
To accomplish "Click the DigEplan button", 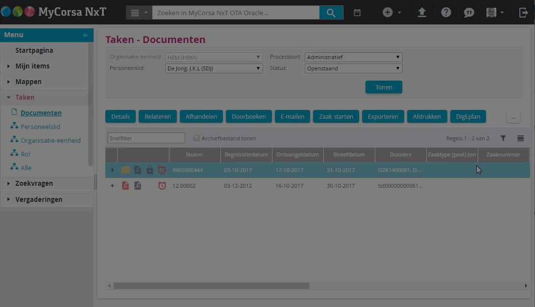I will pyautogui.click(x=468, y=116).
